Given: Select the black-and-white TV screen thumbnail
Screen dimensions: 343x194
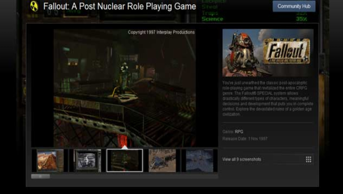Looking at the screenshot, I should point(88,160).
